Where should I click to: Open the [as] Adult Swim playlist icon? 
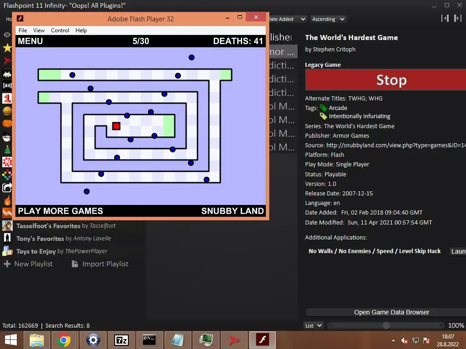(7, 85)
